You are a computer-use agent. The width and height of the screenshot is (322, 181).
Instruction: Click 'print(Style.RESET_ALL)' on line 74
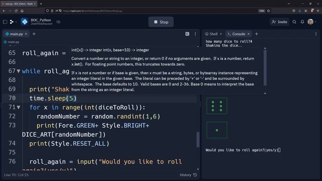tap(69, 143)
